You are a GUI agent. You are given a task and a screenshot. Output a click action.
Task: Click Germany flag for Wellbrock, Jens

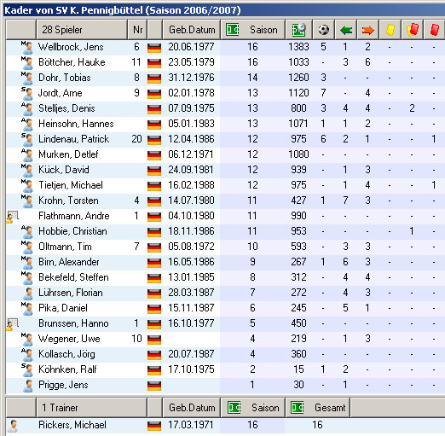(154, 48)
